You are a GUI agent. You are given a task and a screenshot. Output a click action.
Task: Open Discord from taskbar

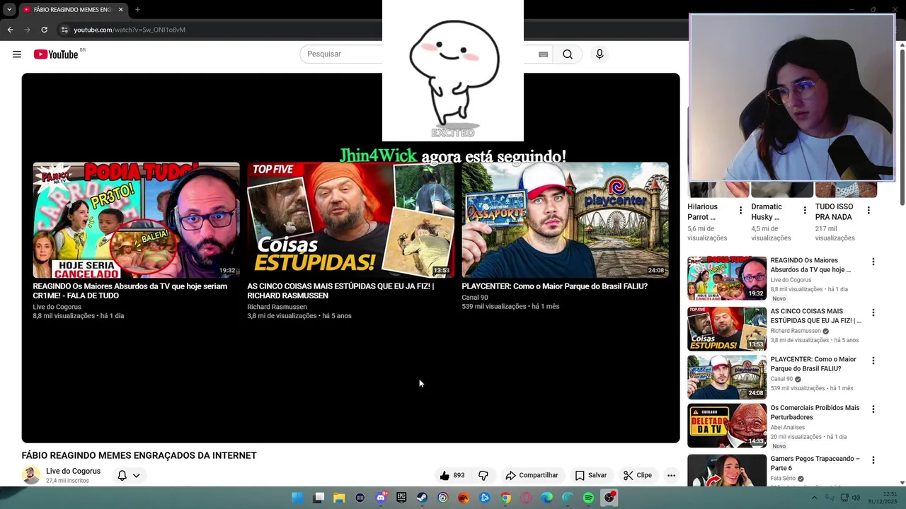point(381,498)
